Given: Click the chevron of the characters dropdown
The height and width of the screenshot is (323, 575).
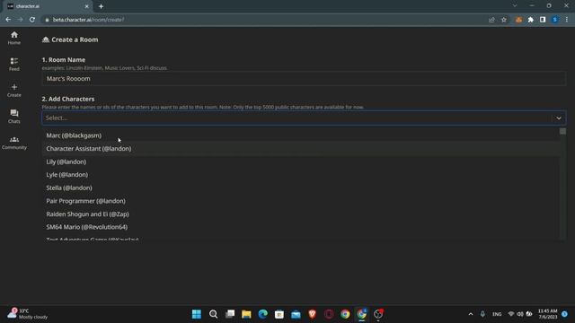Looking at the screenshot, I should click(559, 118).
